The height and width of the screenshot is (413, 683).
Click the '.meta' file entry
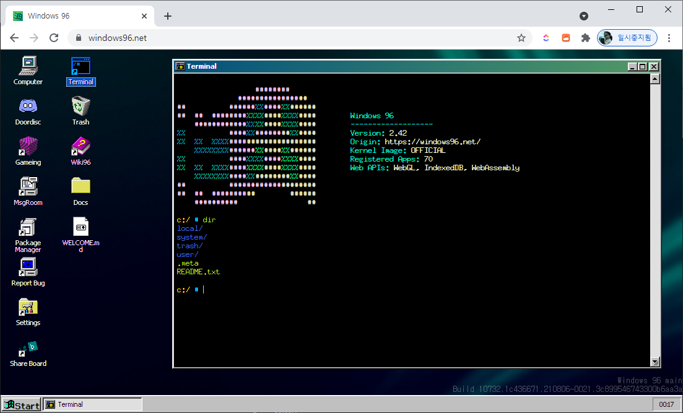187,263
